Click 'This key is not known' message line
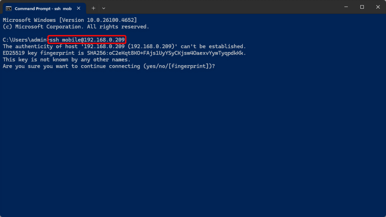 tap(66, 60)
